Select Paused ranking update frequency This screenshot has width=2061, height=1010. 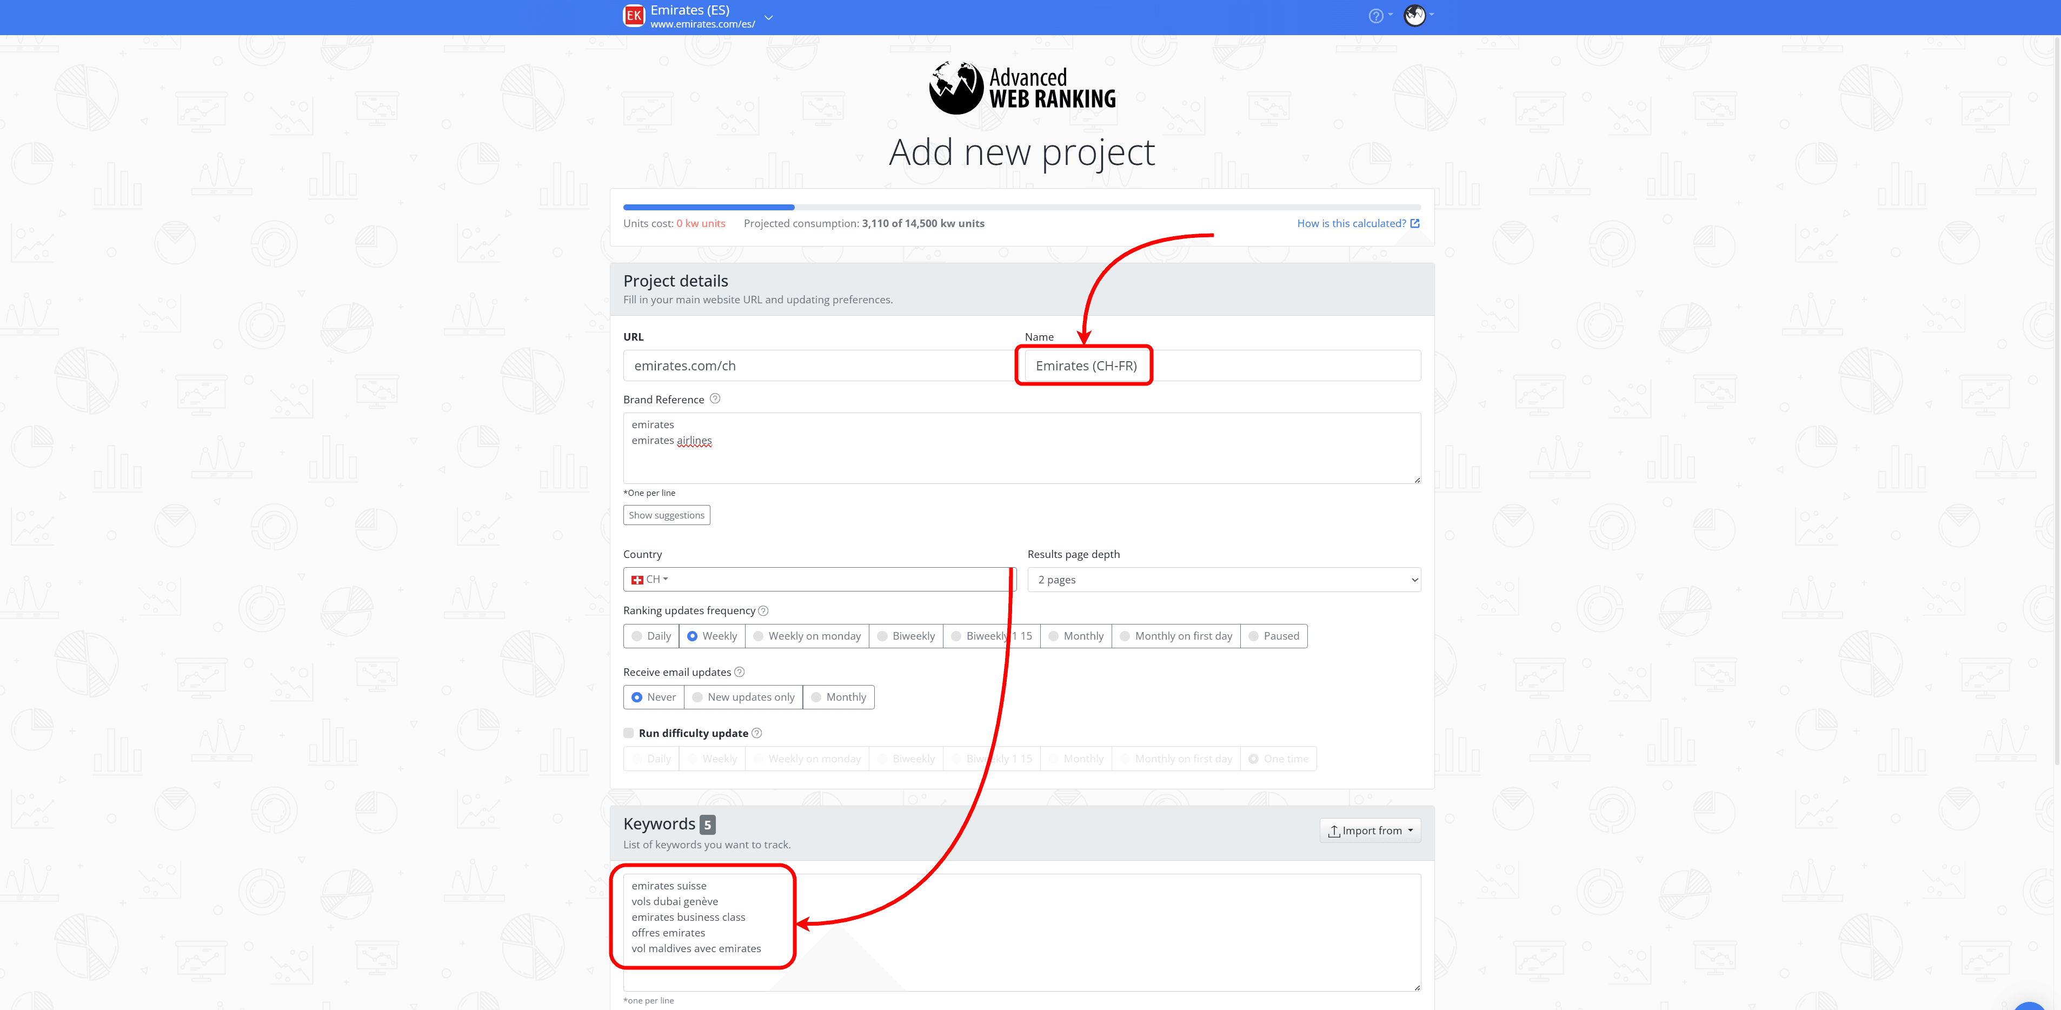pos(1274,636)
